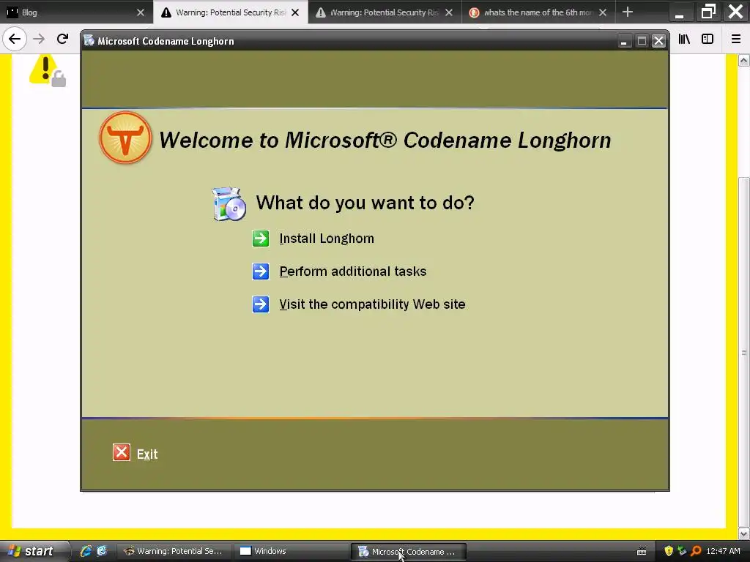
Task: Minimize the browser window
Action: 679,13
